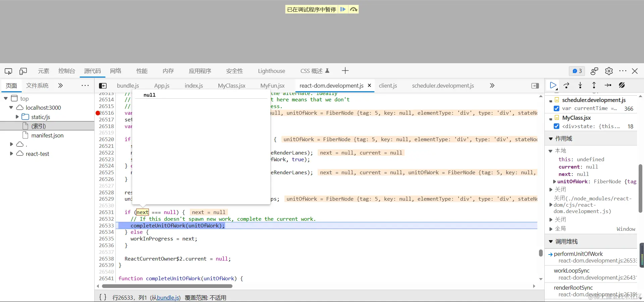Toggle the debugger sidebar pane icon
The width and height of the screenshot is (644, 302).
(x=535, y=86)
